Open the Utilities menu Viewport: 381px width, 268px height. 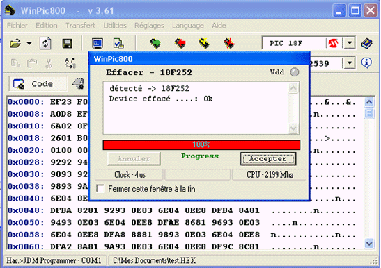point(115,26)
